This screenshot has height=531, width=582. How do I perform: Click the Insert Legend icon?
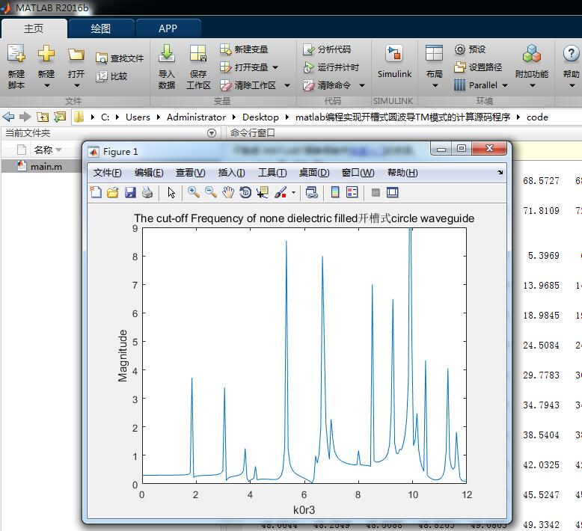click(x=352, y=192)
